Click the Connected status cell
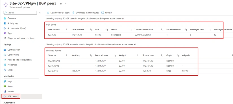 116,35
